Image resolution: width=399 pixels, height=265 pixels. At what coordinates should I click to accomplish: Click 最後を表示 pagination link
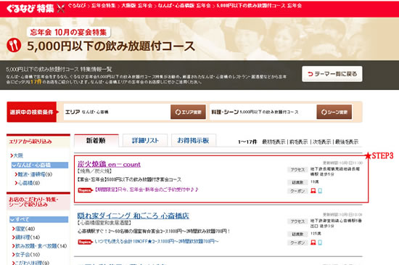pyautogui.click(x=347, y=142)
